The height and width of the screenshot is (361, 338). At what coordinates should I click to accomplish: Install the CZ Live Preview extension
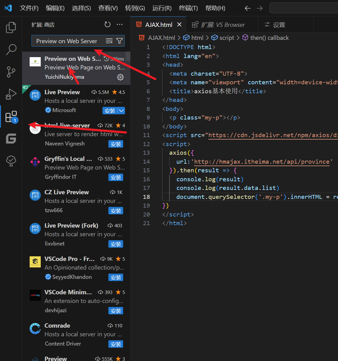coord(116,211)
